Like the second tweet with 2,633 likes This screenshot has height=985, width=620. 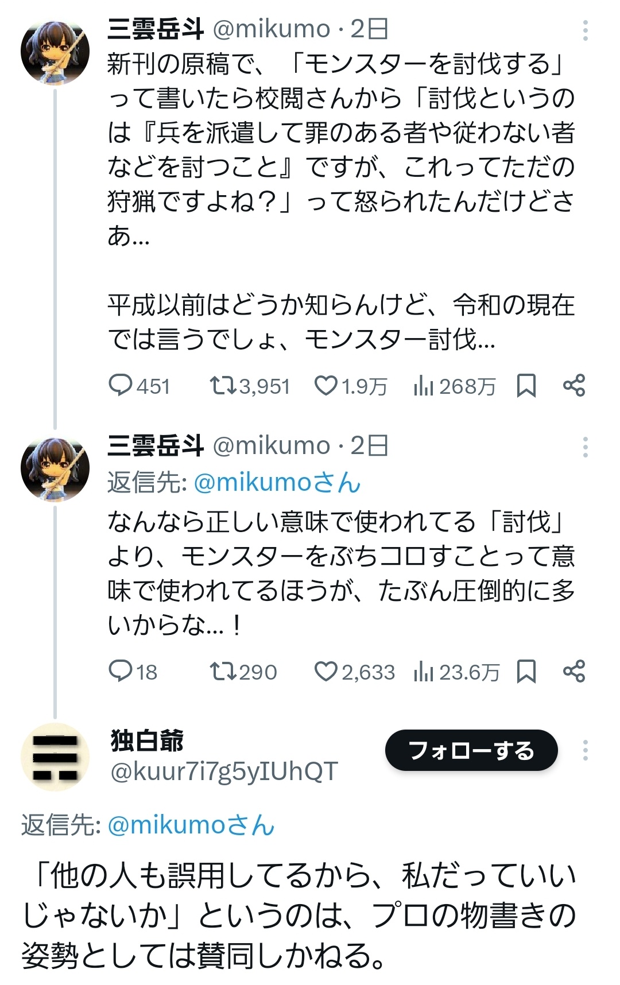click(x=325, y=671)
